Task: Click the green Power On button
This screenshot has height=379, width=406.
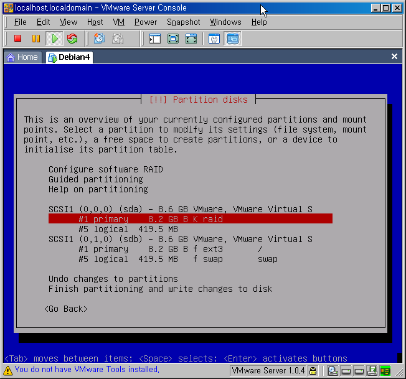Action: (x=54, y=39)
